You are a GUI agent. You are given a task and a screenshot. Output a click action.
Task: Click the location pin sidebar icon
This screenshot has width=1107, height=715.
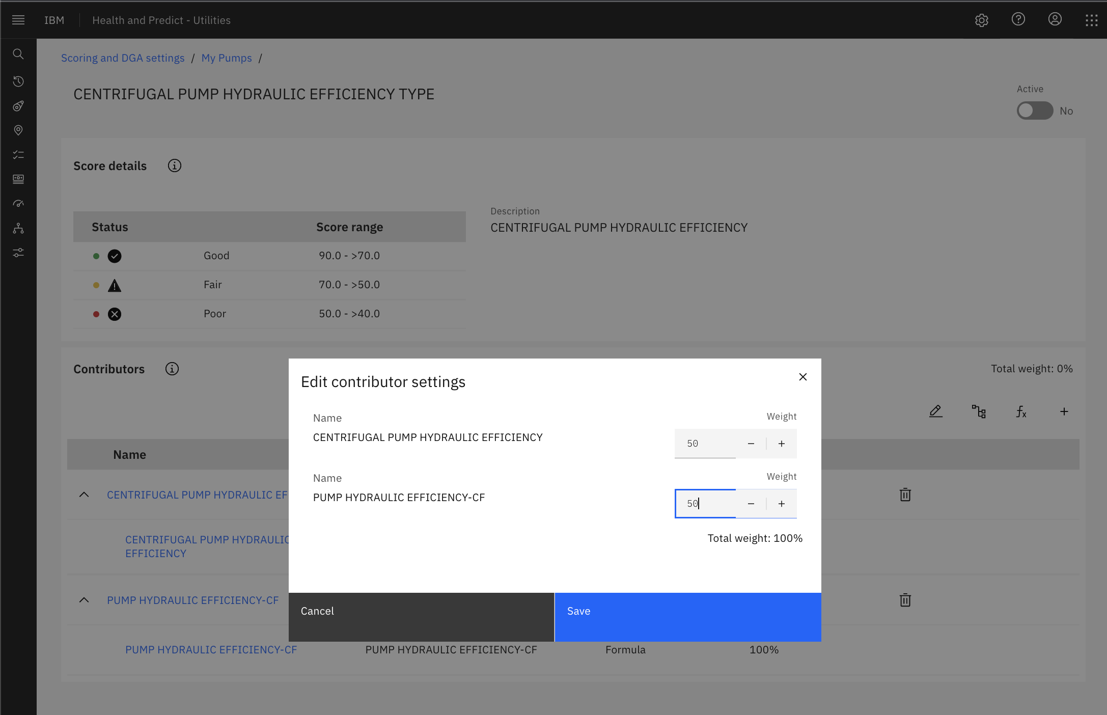click(18, 130)
